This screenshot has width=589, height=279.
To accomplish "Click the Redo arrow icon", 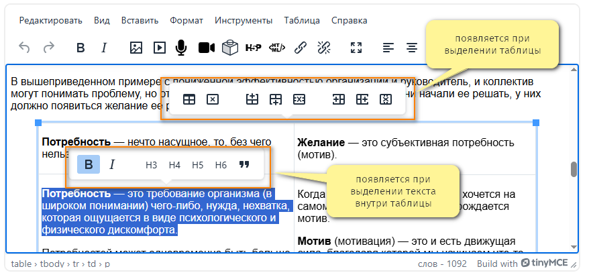I will pyautogui.click(x=48, y=48).
